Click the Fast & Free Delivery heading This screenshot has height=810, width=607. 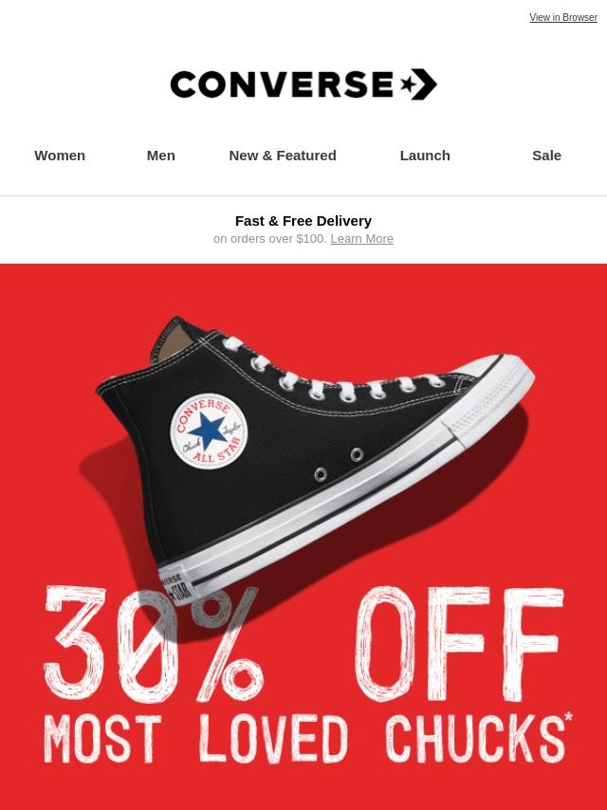(303, 221)
